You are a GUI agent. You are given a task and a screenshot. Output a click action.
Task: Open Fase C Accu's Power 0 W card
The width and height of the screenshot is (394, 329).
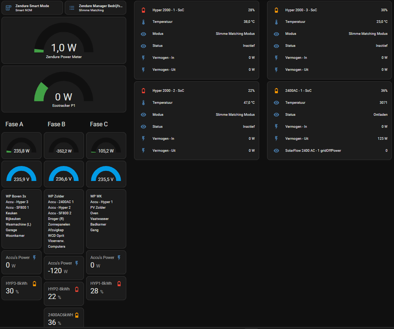(x=106, y=262)
